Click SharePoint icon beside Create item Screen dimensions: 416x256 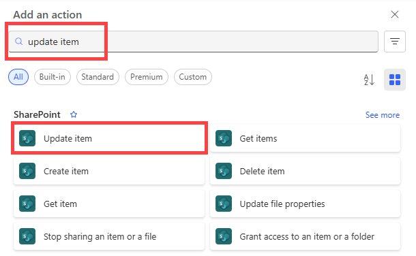pos(27,171)
